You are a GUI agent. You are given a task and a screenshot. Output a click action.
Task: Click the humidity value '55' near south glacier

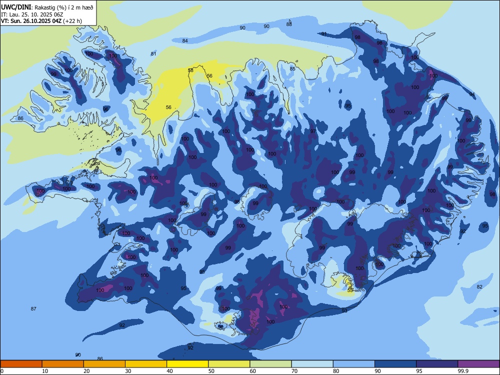tap(350, 290)
